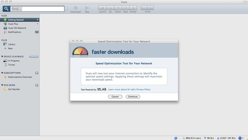Collapse the Device Playback section

point(2,56)
